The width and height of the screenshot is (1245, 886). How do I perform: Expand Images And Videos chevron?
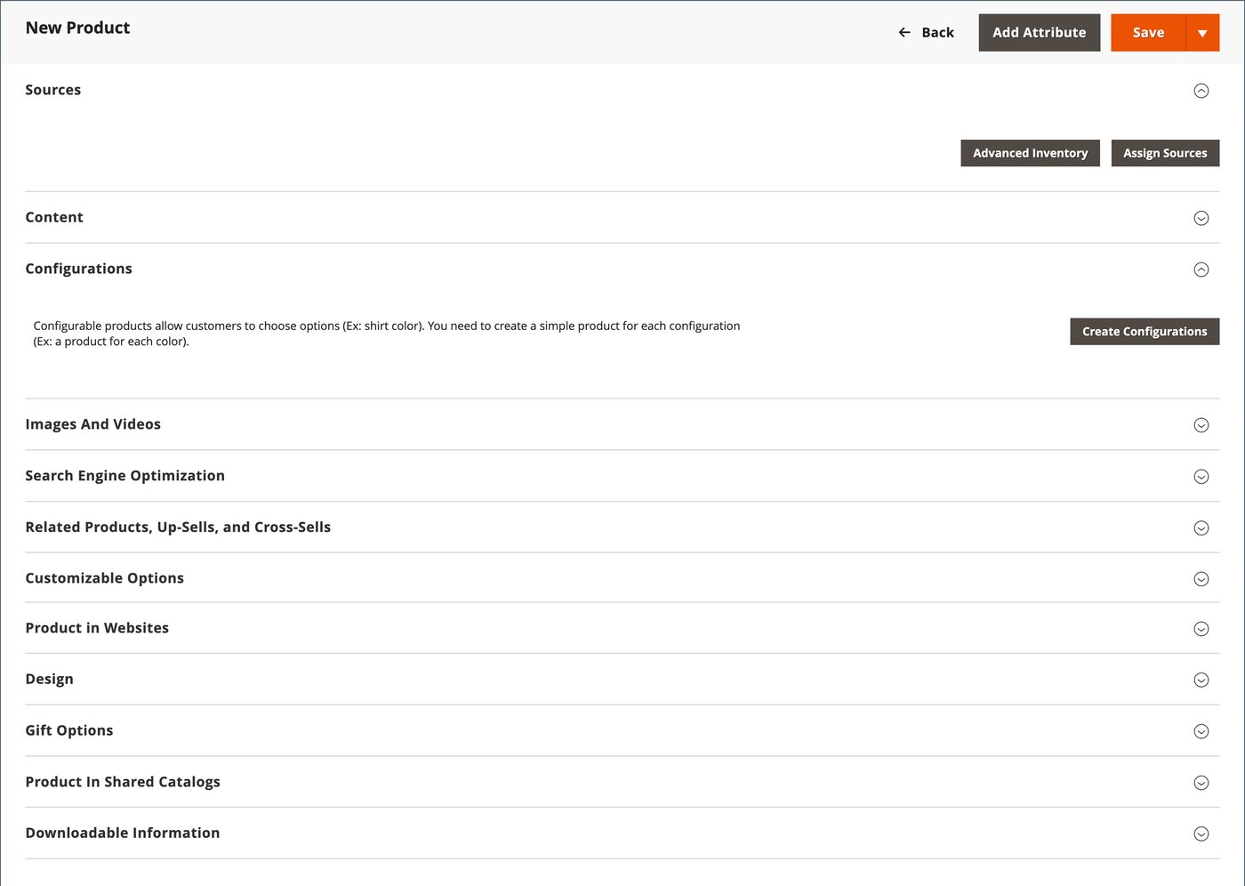coord(1201,425)
